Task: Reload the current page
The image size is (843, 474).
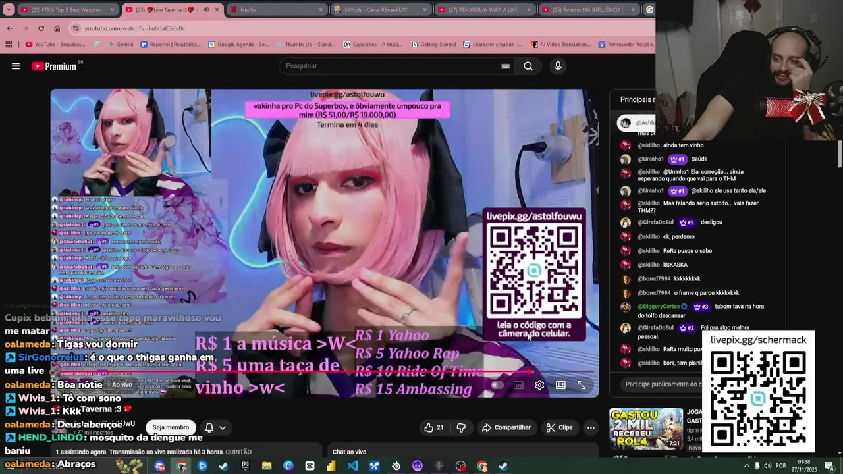Action: click(x=41, y=28)
